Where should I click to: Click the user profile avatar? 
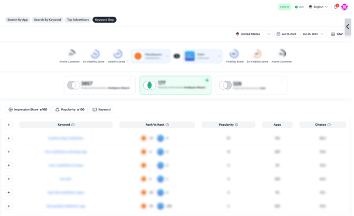pos(344,7)
